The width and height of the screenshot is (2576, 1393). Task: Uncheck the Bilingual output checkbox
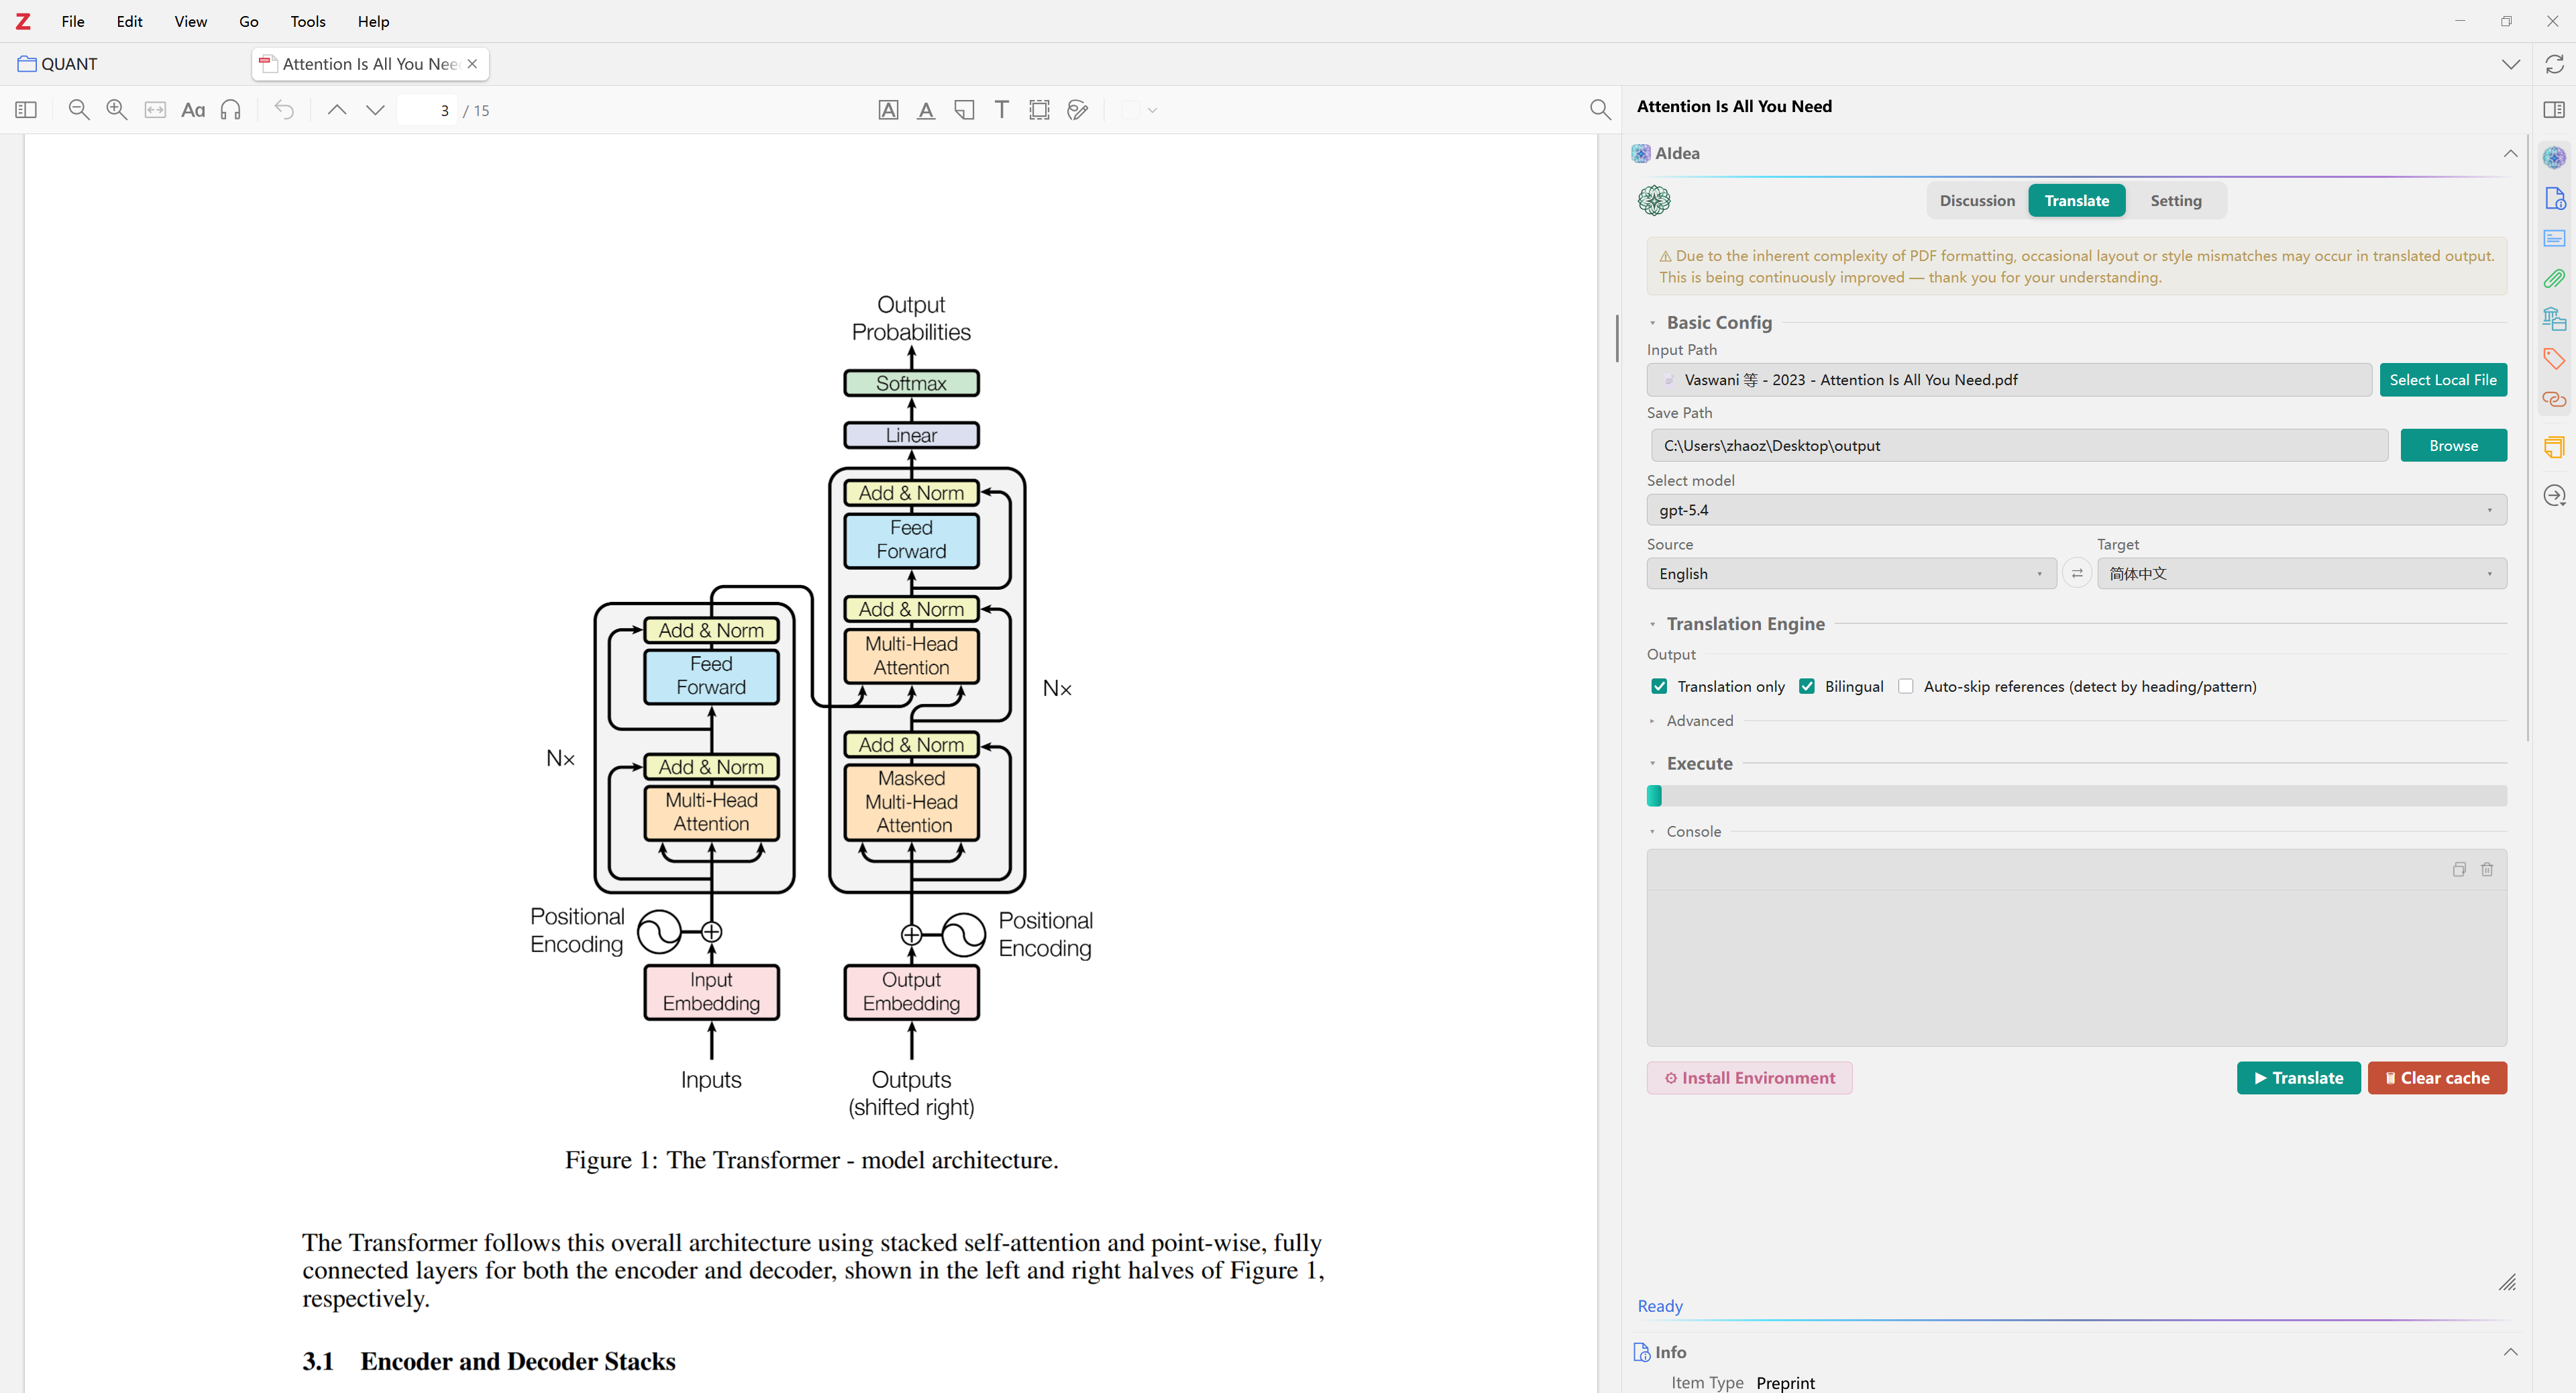click(x=1807, y=686)
